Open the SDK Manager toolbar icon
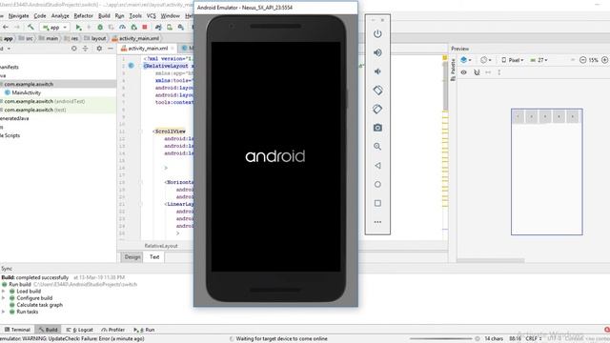 click(181, 28)
